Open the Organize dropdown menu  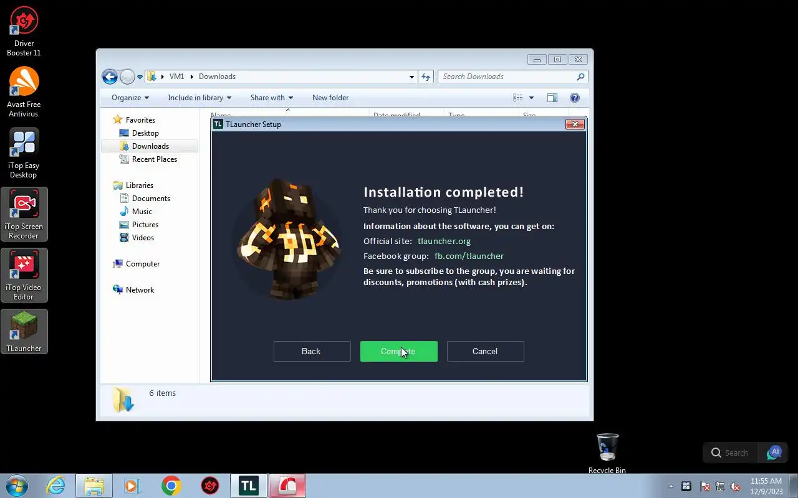(x=130, y=98)
